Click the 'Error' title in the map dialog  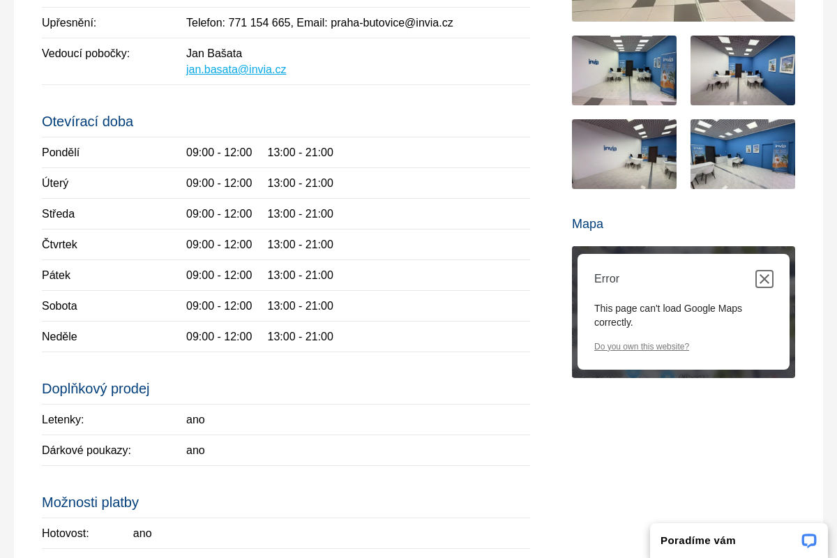coord(607,279)
